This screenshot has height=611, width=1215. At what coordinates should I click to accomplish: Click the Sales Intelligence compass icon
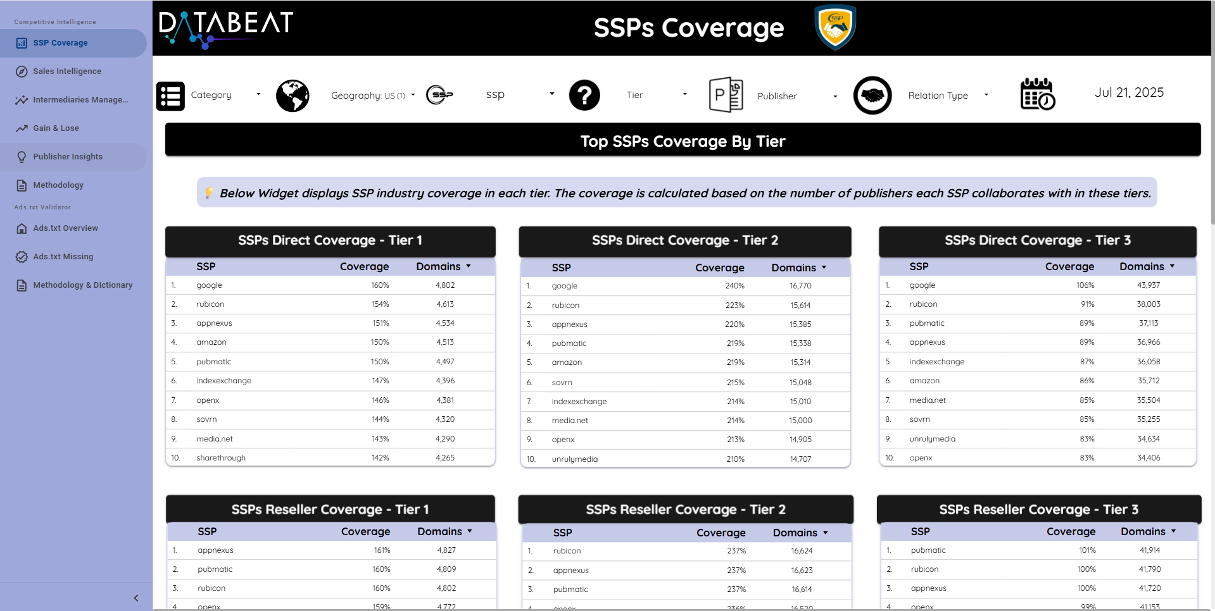pos(22,71)
